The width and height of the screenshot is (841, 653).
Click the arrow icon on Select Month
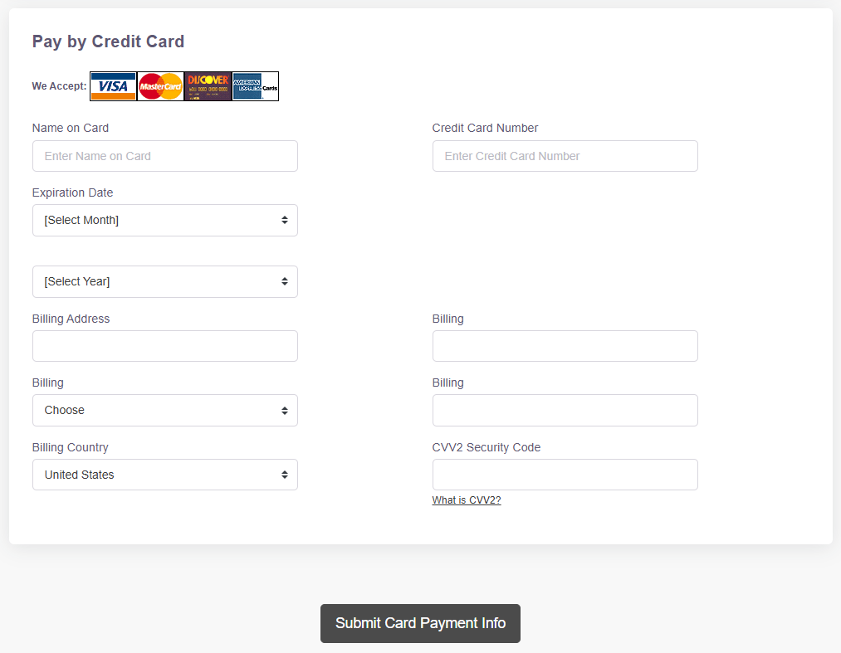pyautogui.click(x=285, y=221)
